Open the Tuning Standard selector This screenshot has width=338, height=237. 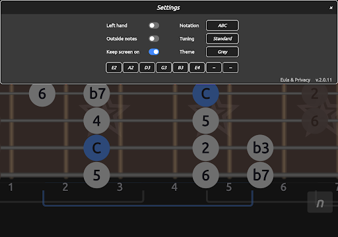222,39
